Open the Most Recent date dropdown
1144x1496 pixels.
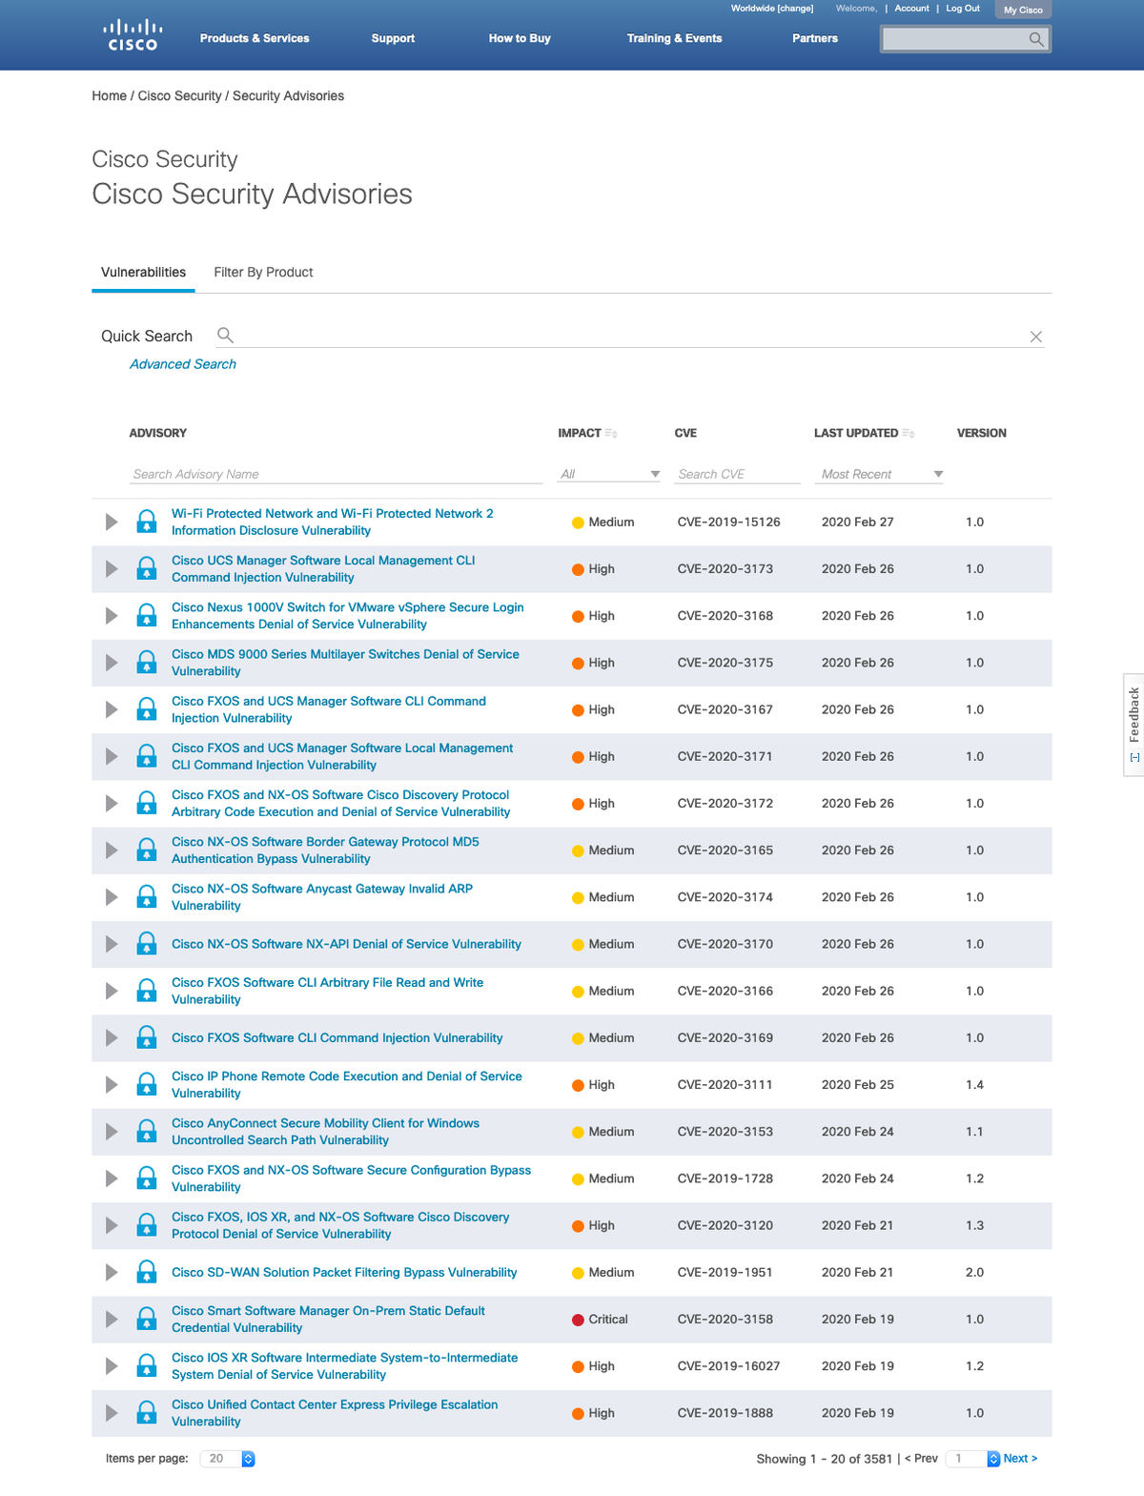879,474
